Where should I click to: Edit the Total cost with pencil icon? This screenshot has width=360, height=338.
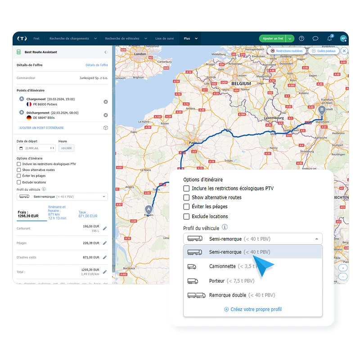coord(105,272)
